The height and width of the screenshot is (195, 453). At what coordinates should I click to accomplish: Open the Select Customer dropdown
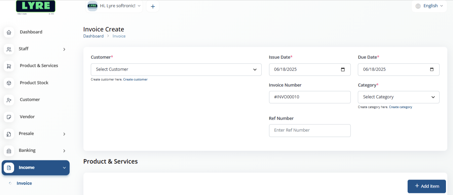point(176,69)
